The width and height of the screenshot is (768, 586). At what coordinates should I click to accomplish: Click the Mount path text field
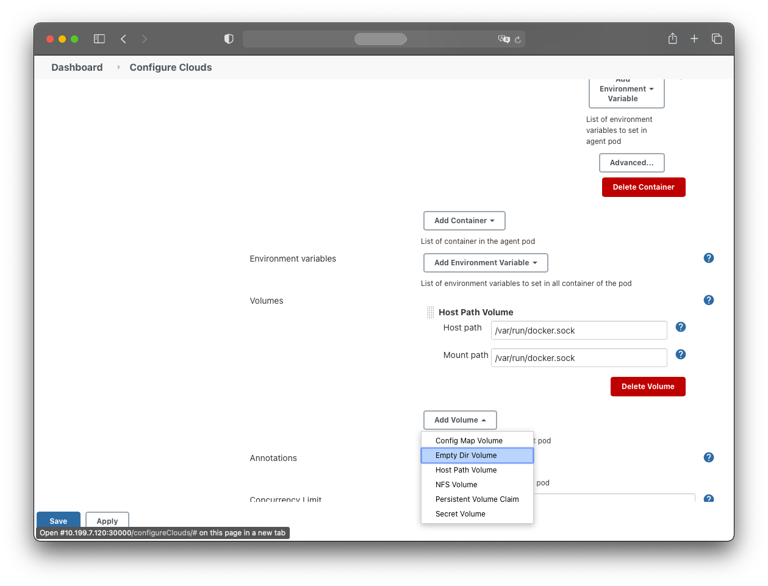tap(579, 358)
